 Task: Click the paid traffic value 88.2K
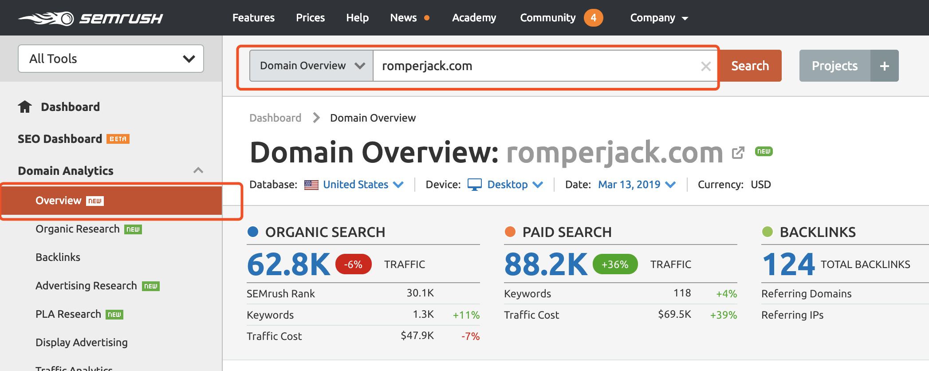pyautogui.click(x=546, y=264)
